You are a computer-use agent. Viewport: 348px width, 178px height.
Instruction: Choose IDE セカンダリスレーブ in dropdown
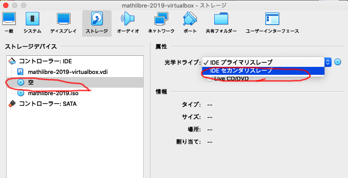pos(263,70)
